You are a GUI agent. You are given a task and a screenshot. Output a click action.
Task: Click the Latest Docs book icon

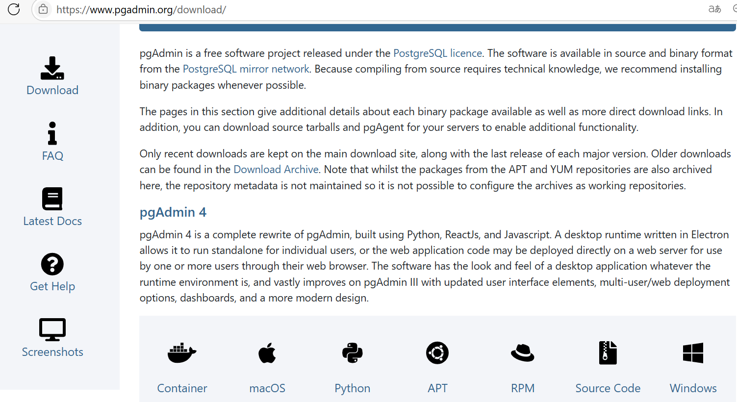coord(52,199)
